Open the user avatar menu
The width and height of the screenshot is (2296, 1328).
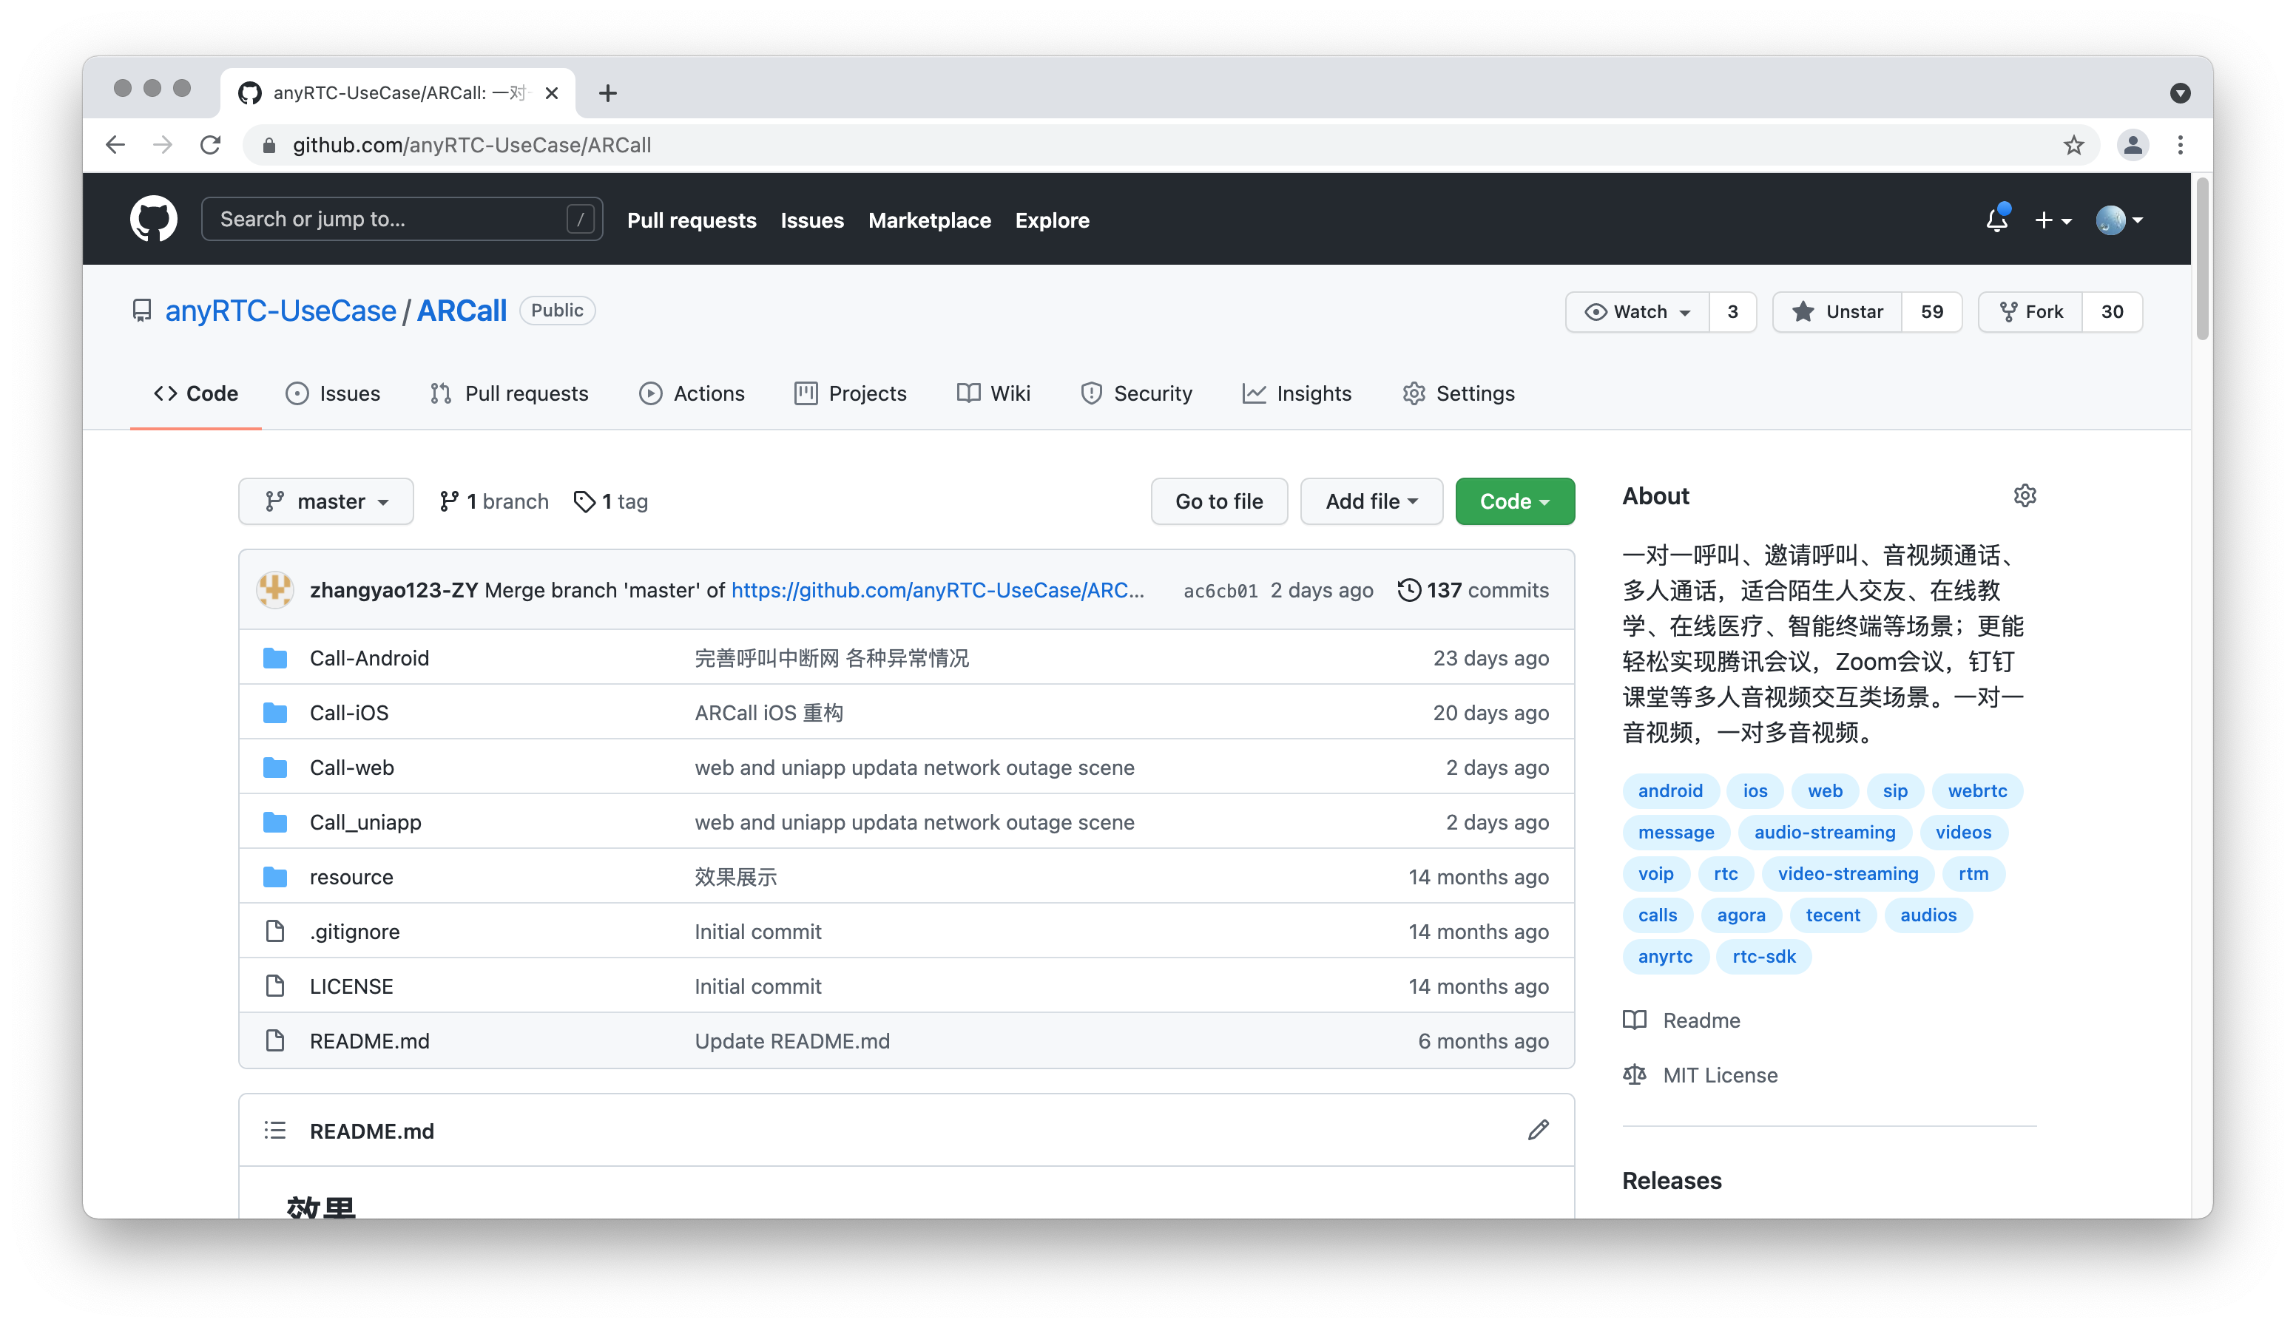[x=2119, y=220]
